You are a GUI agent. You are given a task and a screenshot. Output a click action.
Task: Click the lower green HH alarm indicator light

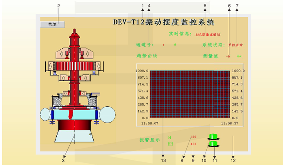[213, 144]
